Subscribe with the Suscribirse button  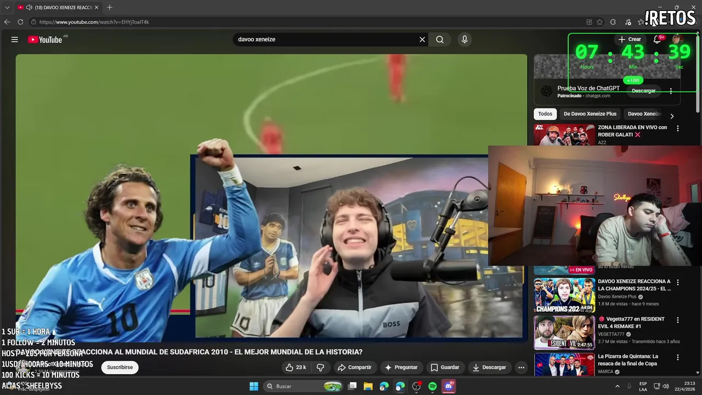click(120, 368)
